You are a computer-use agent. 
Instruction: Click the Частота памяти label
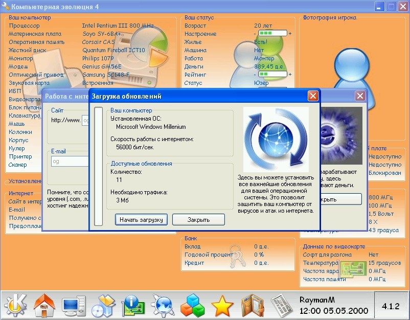click(324, 279)
